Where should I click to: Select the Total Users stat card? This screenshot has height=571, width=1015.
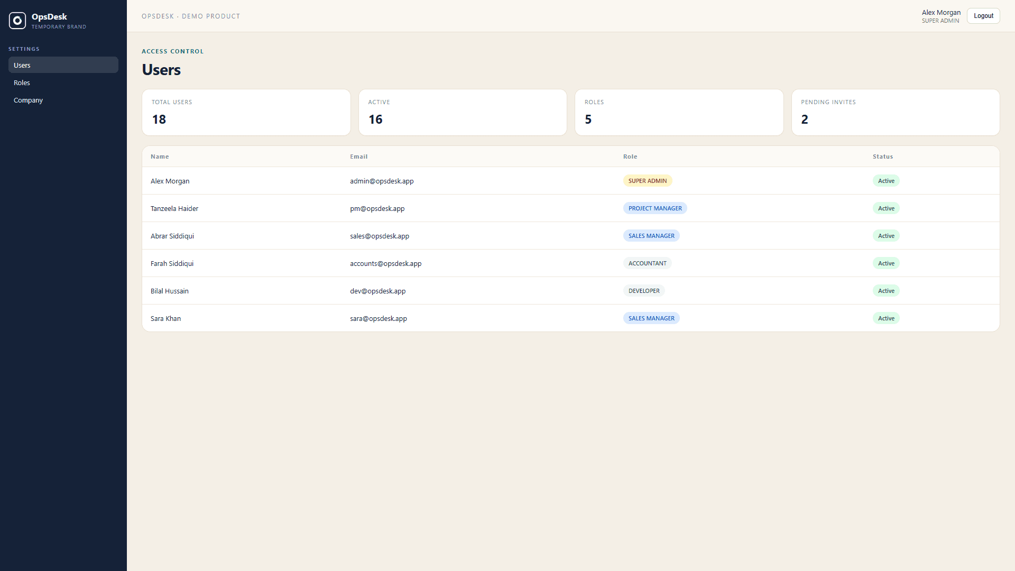tap(246, 112)
